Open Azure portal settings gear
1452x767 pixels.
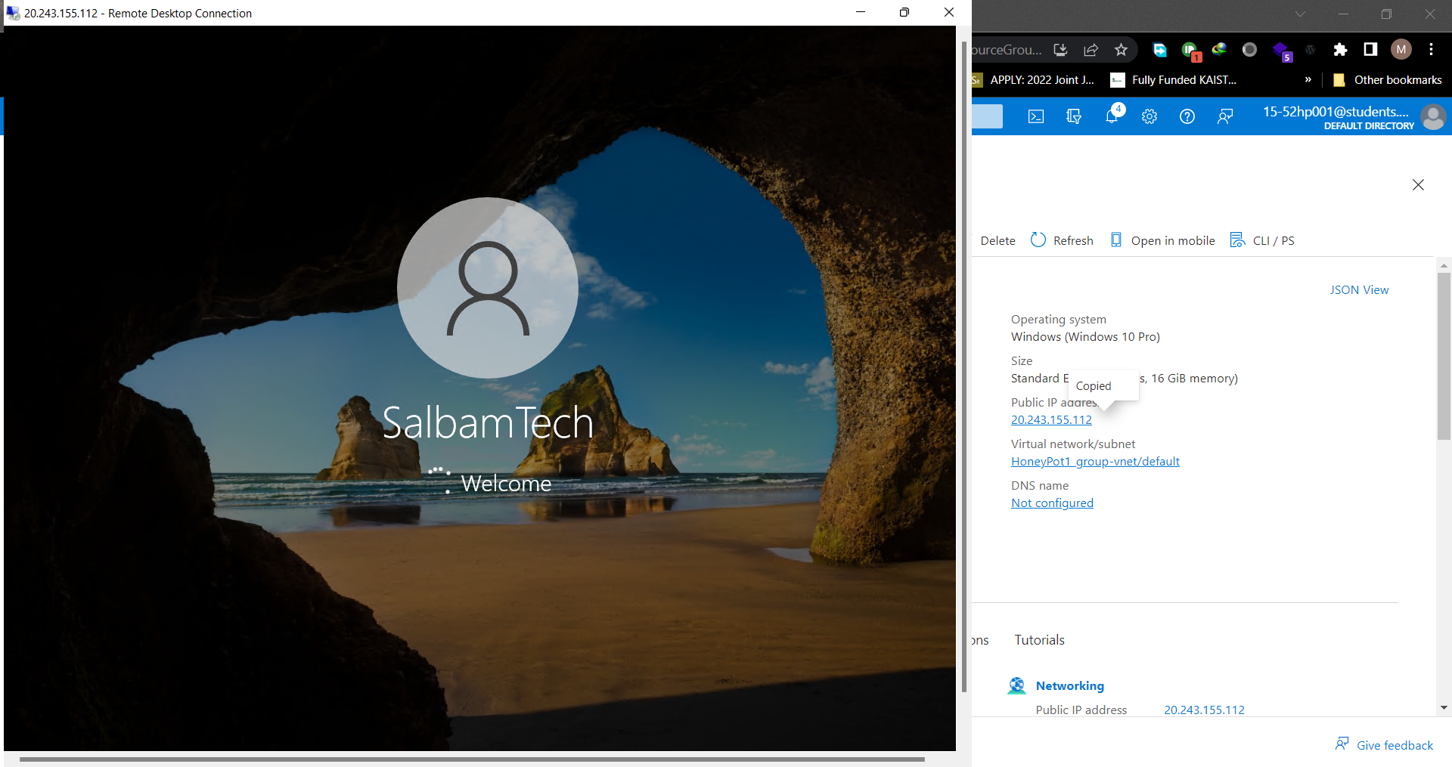1149,116
